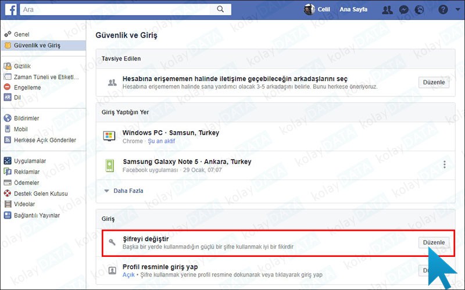465x290 pixels.
Task: Click the profile picture login icon
Action: [x=112, y=270]
